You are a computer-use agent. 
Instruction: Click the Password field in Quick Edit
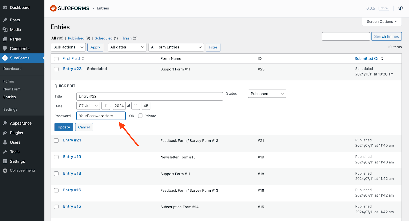click(101, 116)
